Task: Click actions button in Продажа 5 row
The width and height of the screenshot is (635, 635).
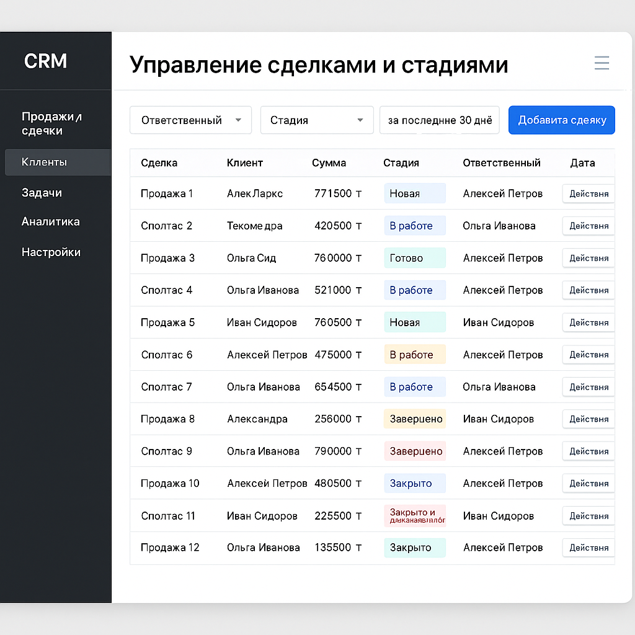Action: pyautogui.click(x=588, y=322)
